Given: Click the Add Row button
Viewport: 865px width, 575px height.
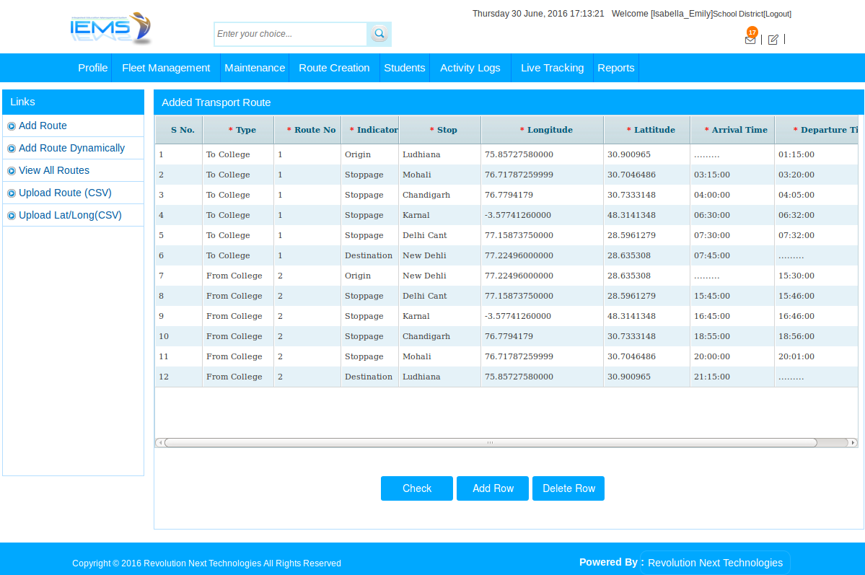Looking at the screenshot, I should tap(493, 488).
